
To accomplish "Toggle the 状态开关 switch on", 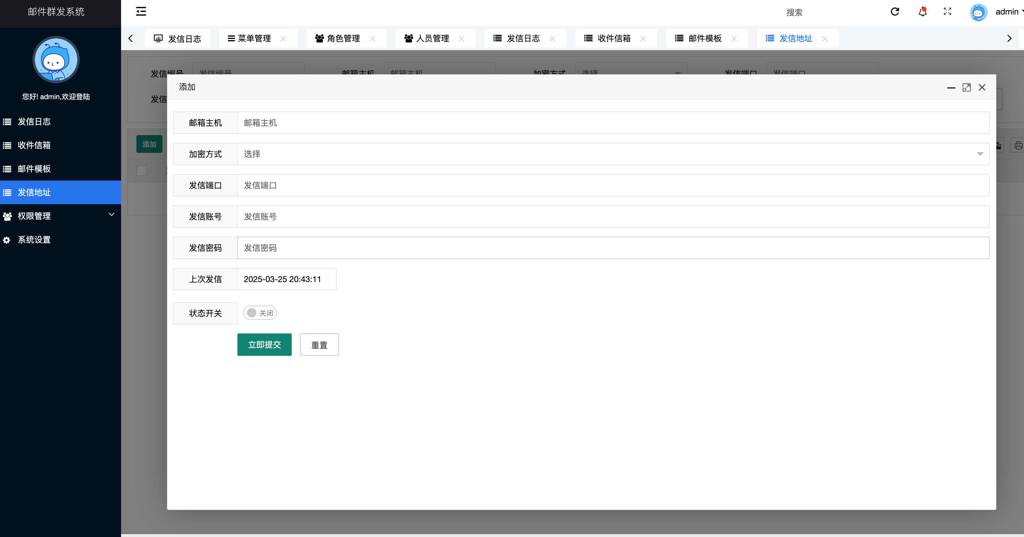I will tap(260, 313).
